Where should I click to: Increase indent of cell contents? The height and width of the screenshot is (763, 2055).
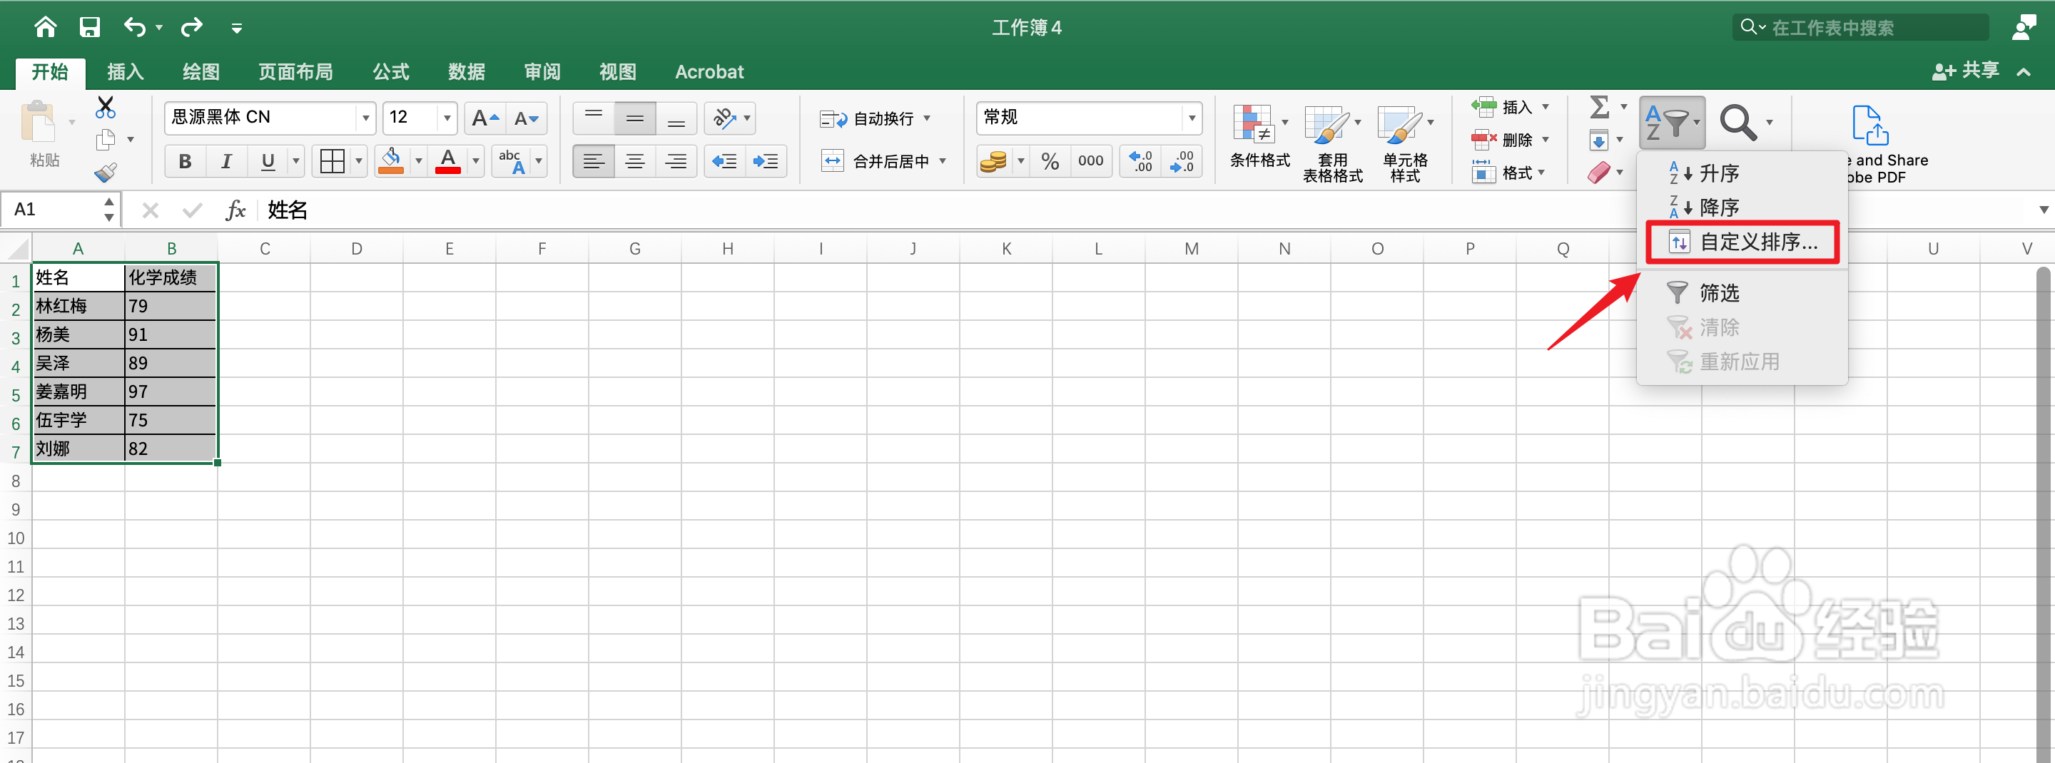(765, 161)
